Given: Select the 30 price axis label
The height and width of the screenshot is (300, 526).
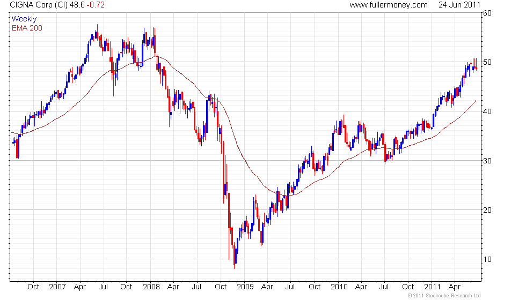Looking at the screenshot, I should [487, 161].
